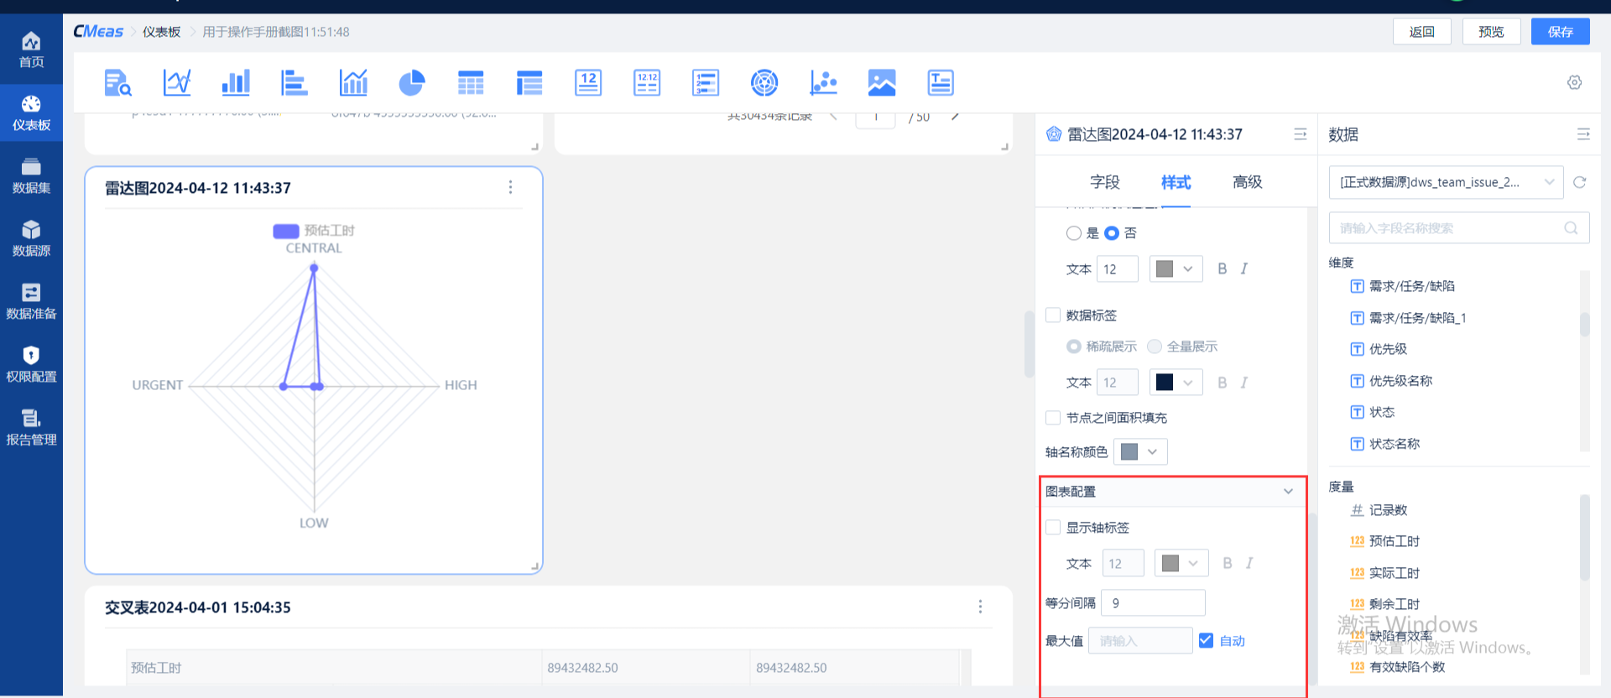The width and height of the screenshot is (1611, 698).
Task: Insert the ranking list component
Action: pos(706,83)
